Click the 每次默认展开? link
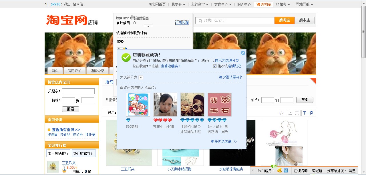366x175 pixels. pyautogui.click(x=230, y=77)
